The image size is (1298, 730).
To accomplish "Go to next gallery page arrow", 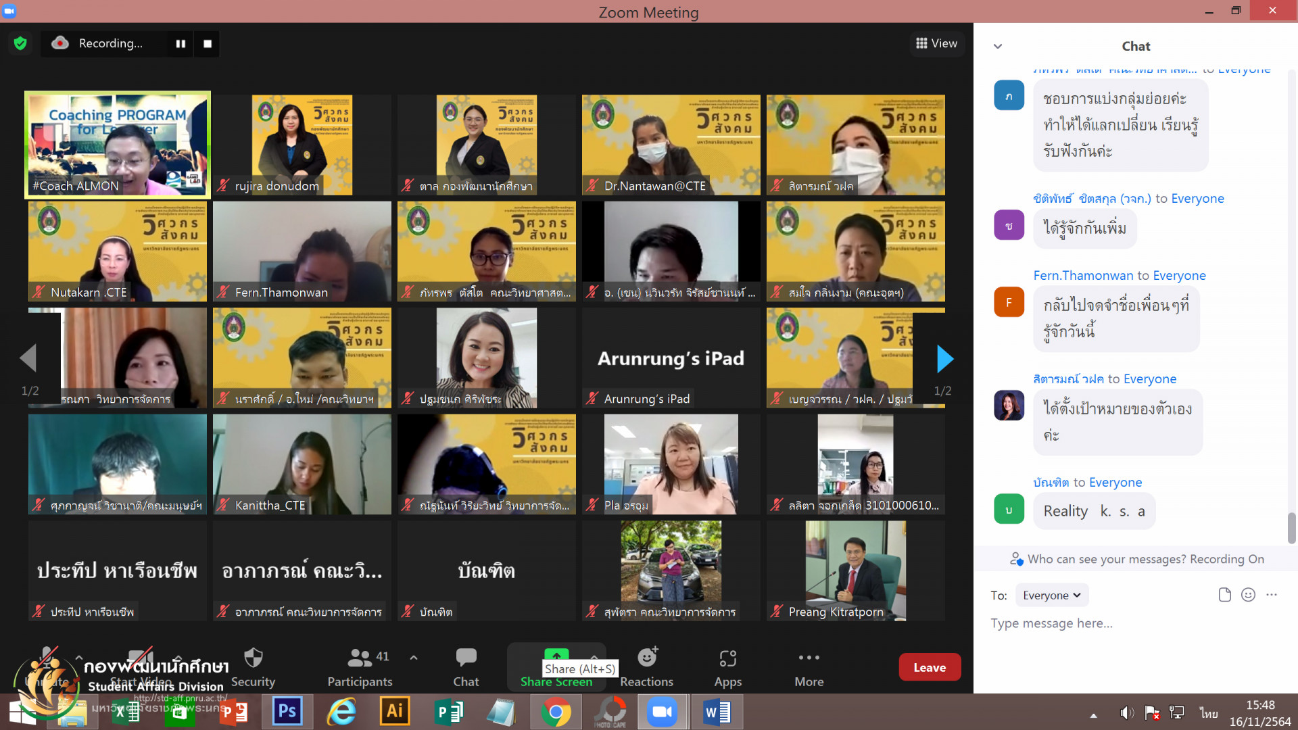I will pos(944,358).
